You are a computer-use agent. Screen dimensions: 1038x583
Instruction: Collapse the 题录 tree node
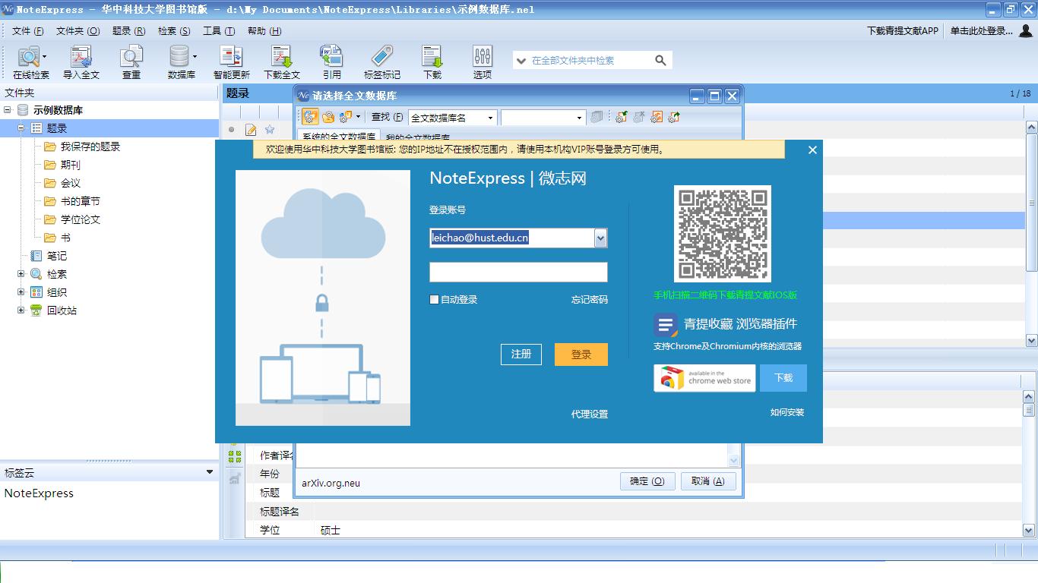[x=21, y=128]
